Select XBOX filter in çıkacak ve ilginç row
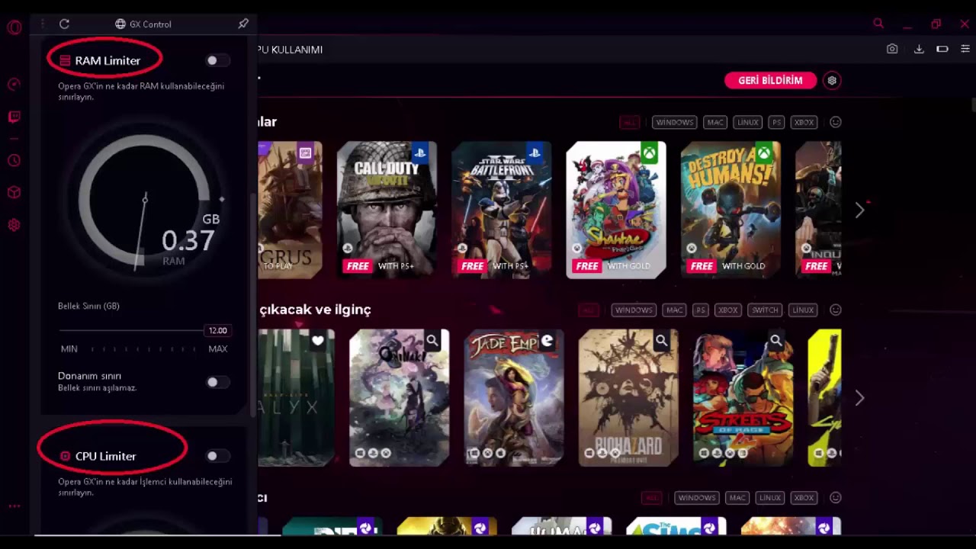This screenshot has width=976, height=549. 728,310
